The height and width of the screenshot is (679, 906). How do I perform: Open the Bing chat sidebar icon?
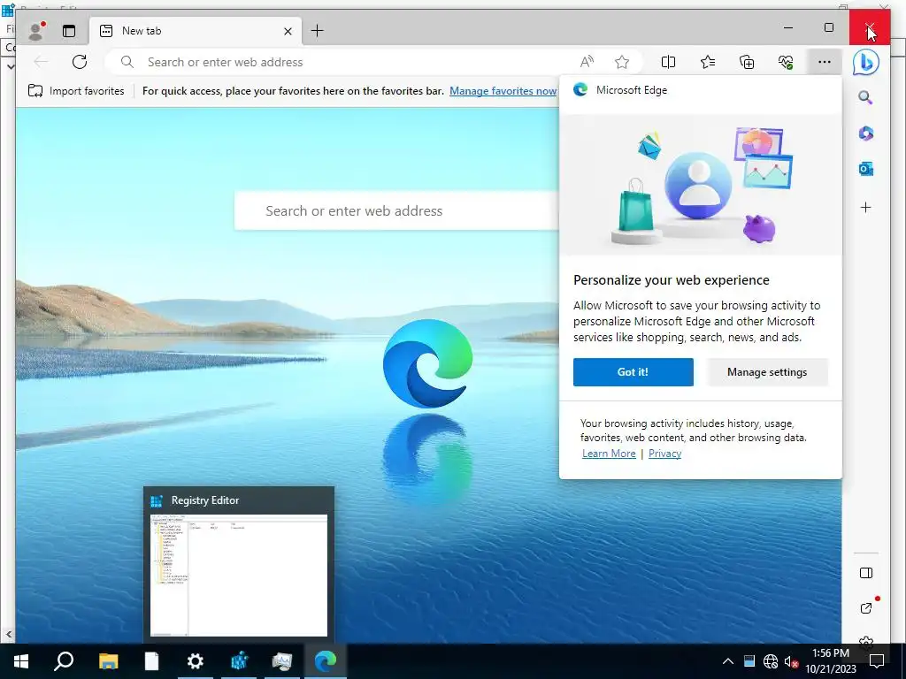(865, 63)
